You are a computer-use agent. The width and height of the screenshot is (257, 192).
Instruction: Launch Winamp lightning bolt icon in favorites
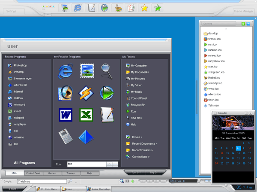click(x=86, y=92)
